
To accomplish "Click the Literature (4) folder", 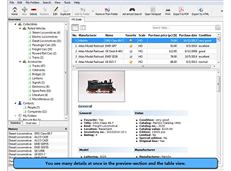I will pos(40,95).
